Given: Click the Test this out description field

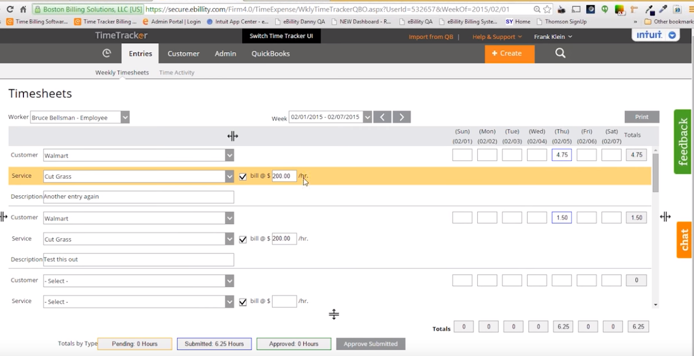Looking at the screenshot, I should [x=138, y=260].
